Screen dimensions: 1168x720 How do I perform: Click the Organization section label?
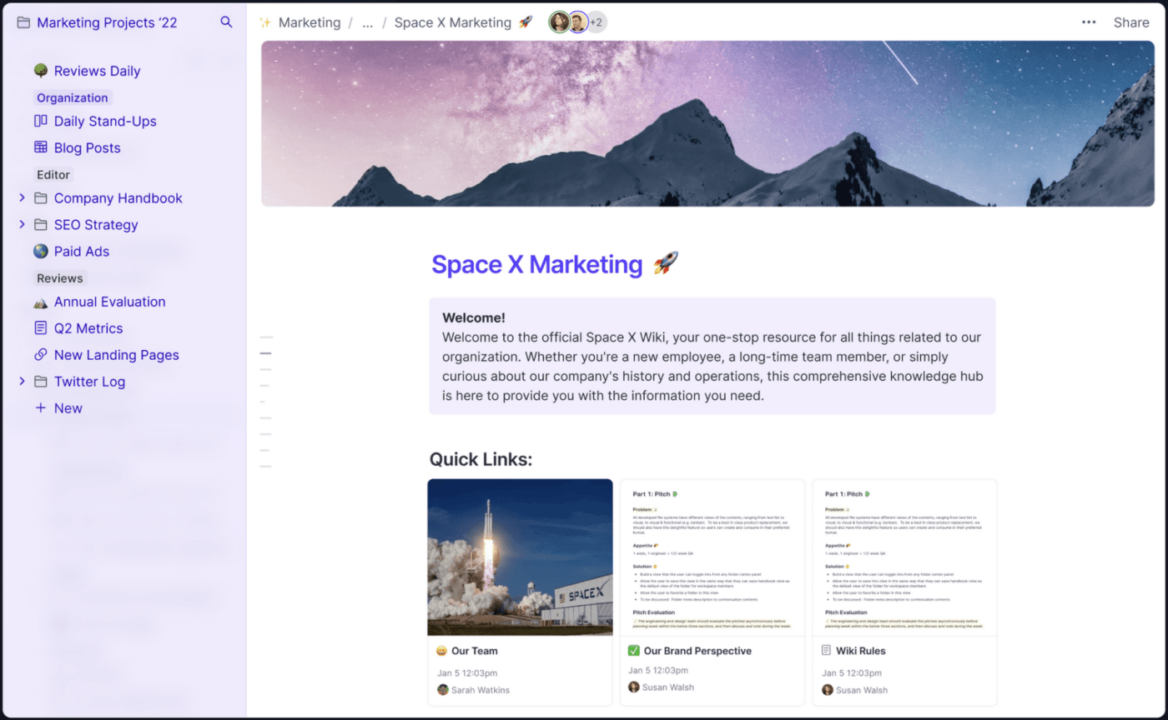[x=73, y=97]
